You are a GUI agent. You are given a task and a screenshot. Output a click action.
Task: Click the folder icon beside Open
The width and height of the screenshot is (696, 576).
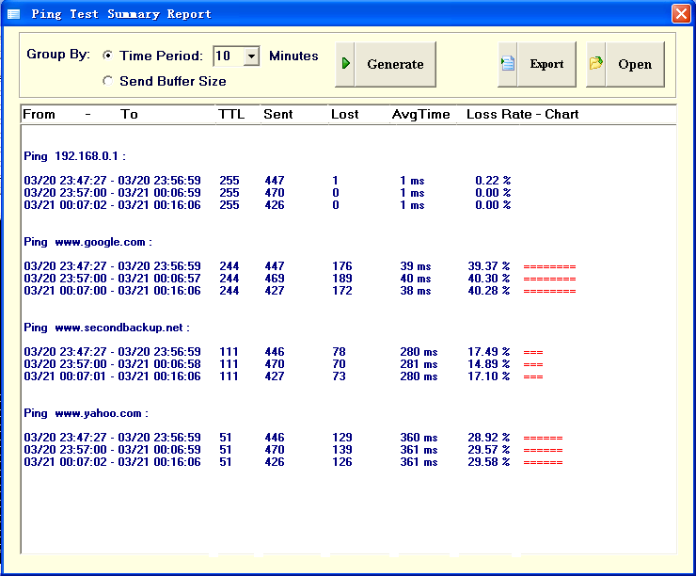pos(595,64)
